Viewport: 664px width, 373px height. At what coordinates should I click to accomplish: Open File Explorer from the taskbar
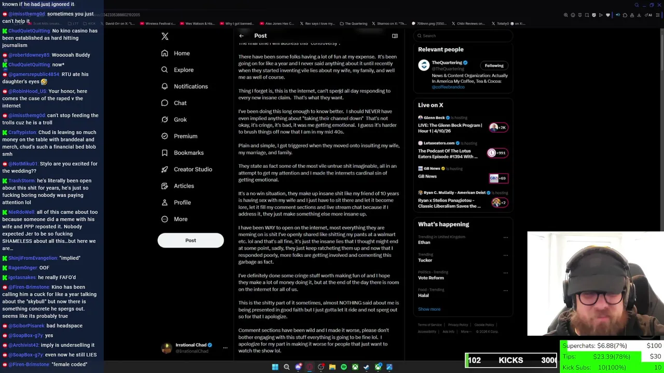click(x=333, y=367)
